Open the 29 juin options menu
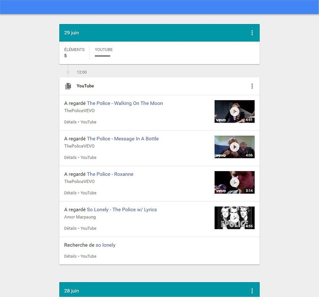 click(252, 33)
